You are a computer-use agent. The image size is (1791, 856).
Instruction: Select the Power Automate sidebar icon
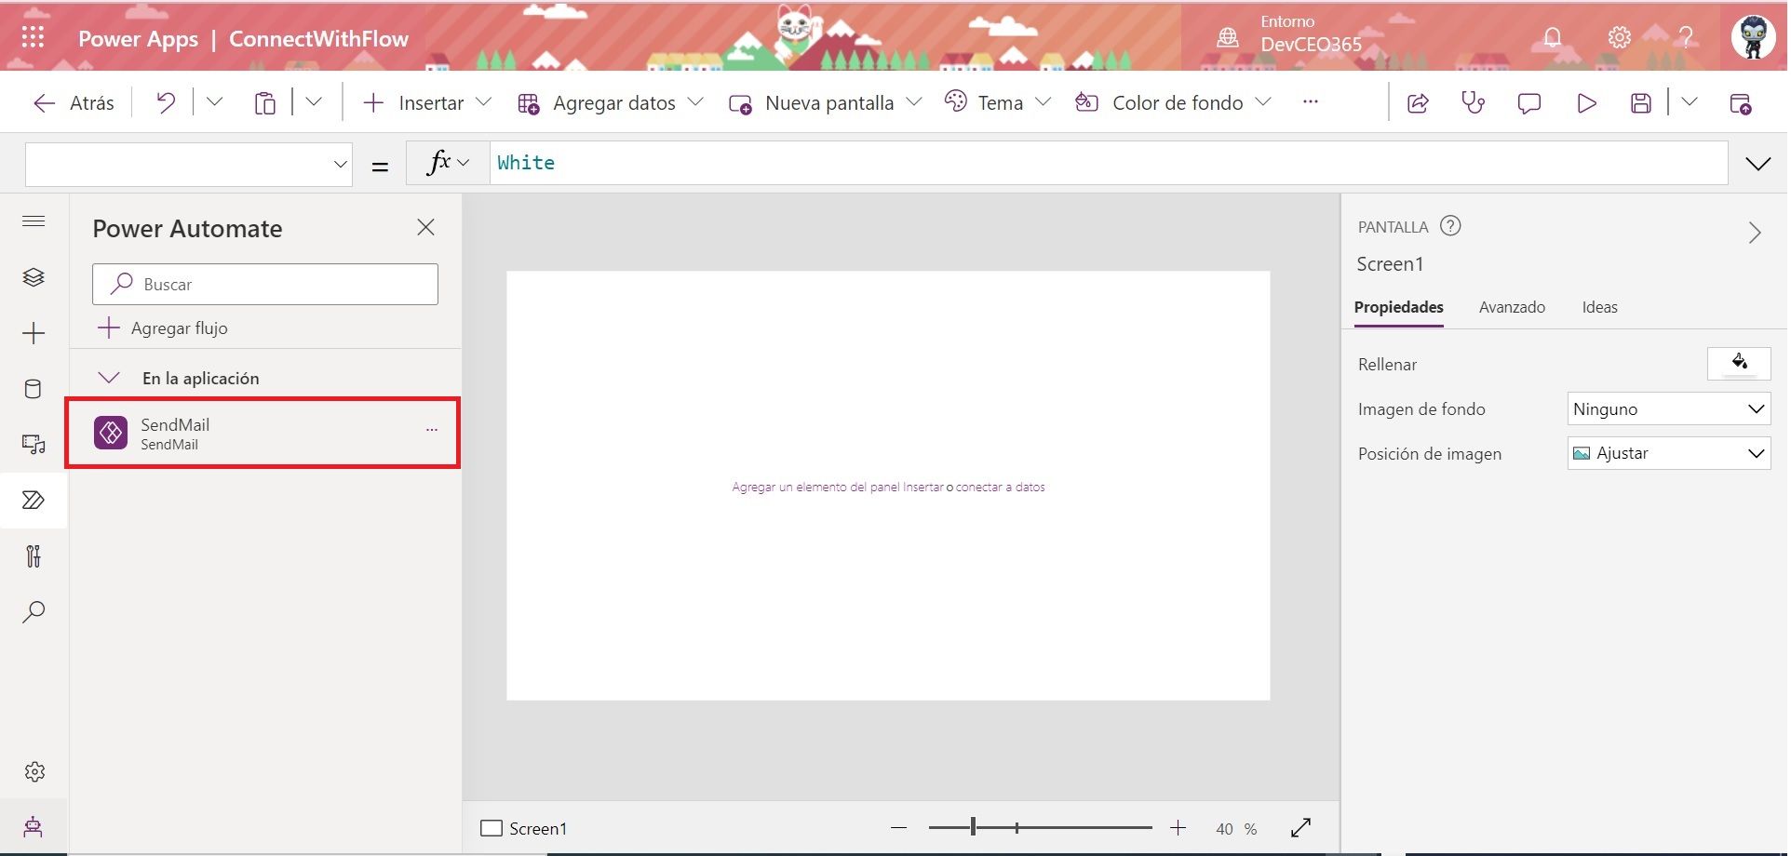(34, 501)
